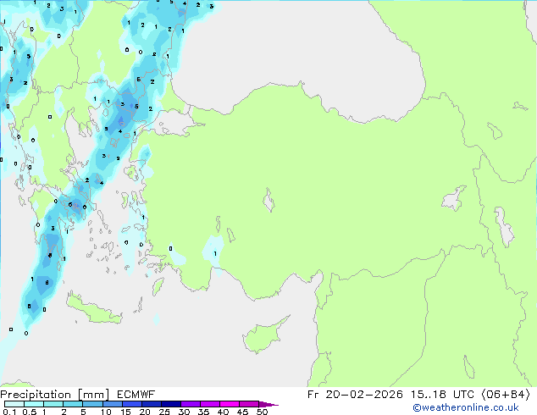
Task: Pick the 35–40 mm legend color box
Action: [210, 404]
